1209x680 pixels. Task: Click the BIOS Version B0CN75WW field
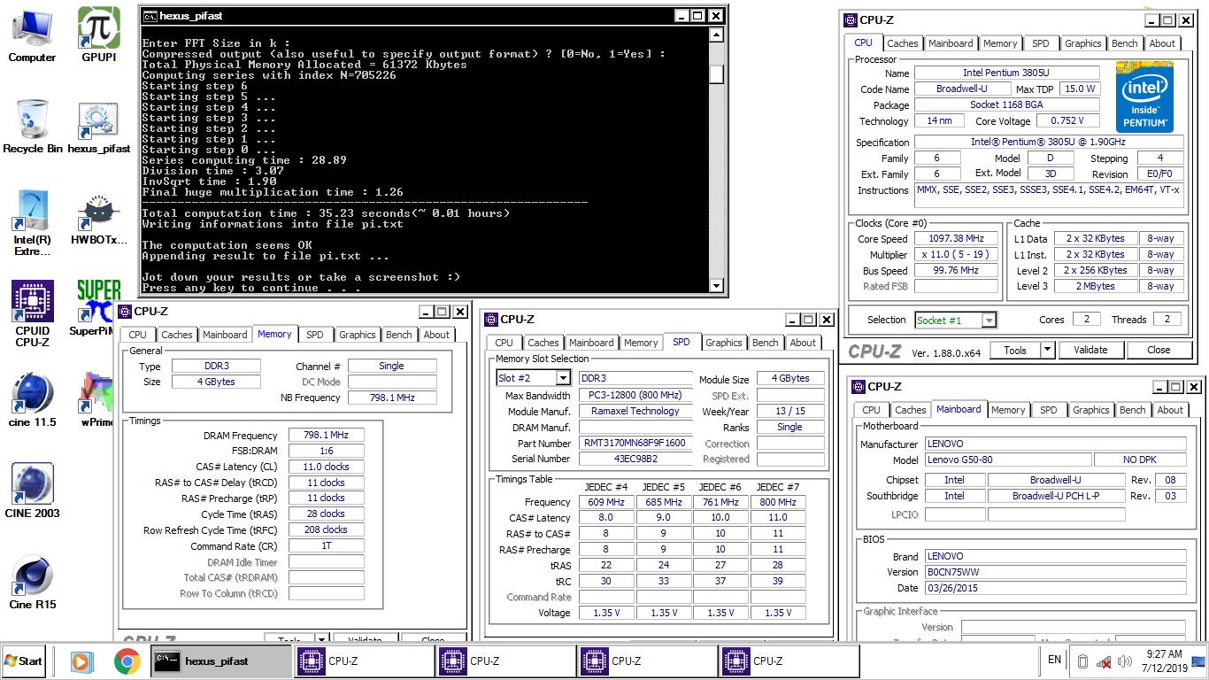1055,572
